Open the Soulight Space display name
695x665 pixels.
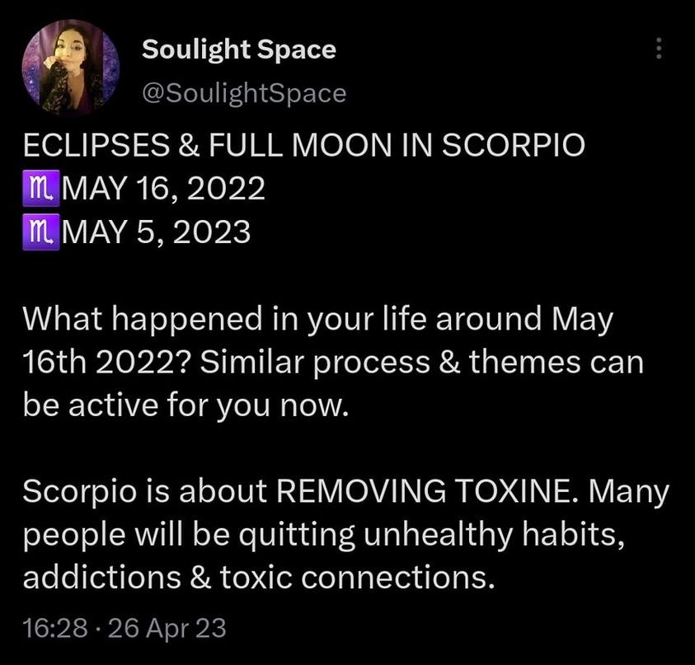pos(239,49)
